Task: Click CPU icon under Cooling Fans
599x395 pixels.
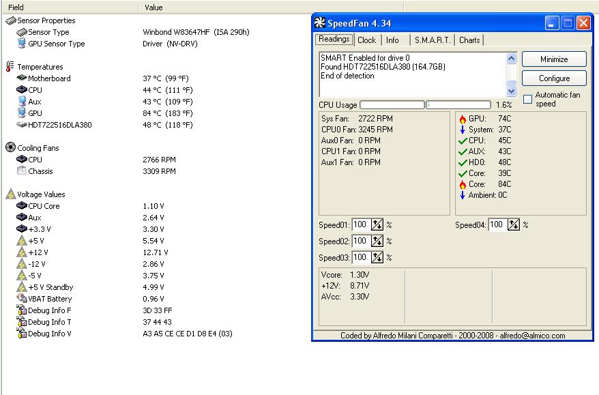Action: [22, 160]
